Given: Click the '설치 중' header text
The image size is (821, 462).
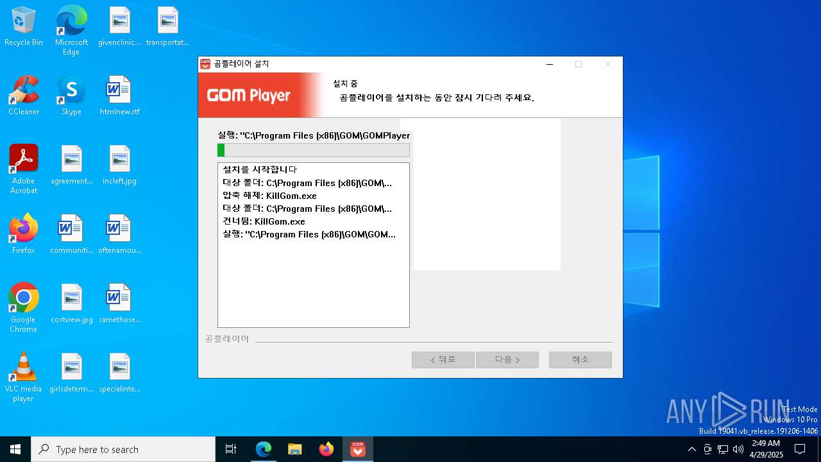Looking at the screenshot, I should click(345, 83).
